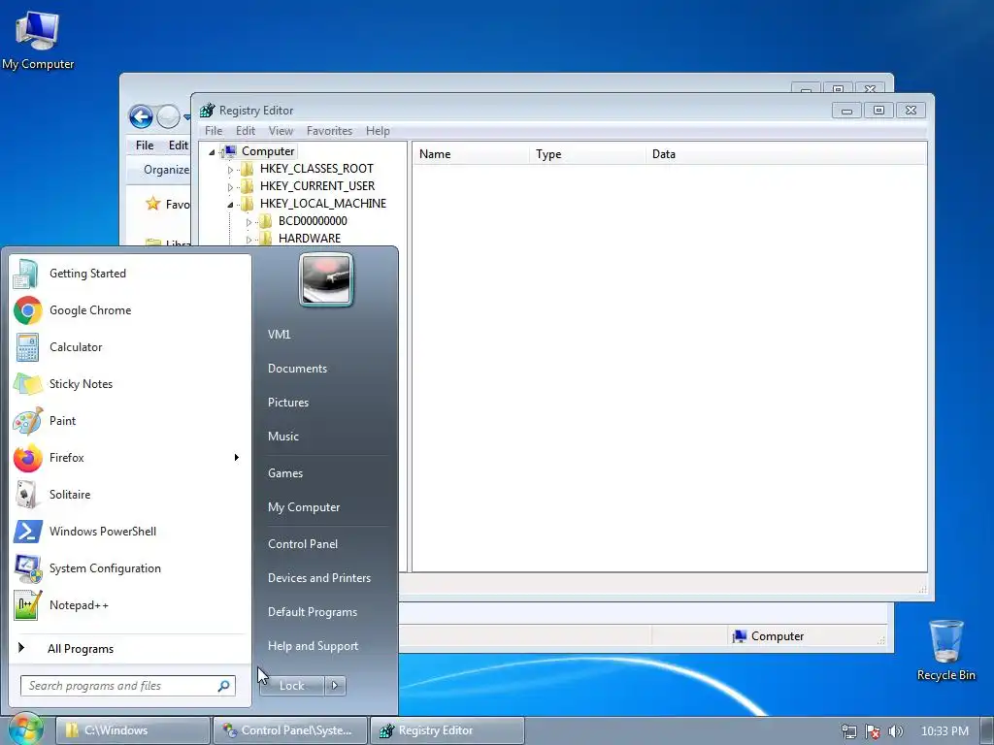
Task: Switch to C:\Windows taskbar button
Action: [x=132, y=730]
